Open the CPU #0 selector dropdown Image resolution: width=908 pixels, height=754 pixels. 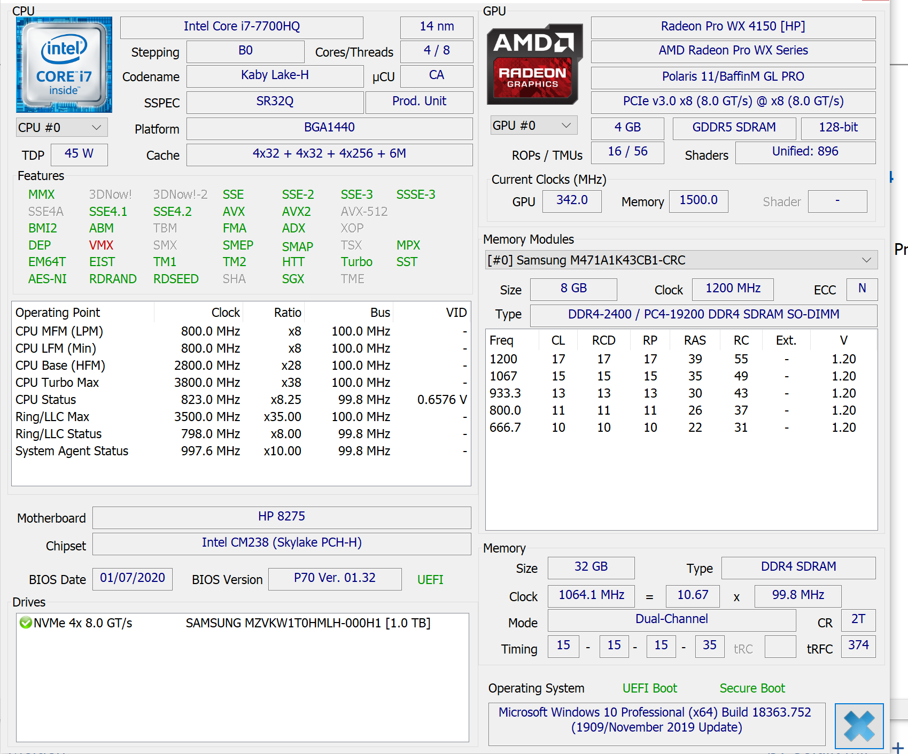click(61, 128)
